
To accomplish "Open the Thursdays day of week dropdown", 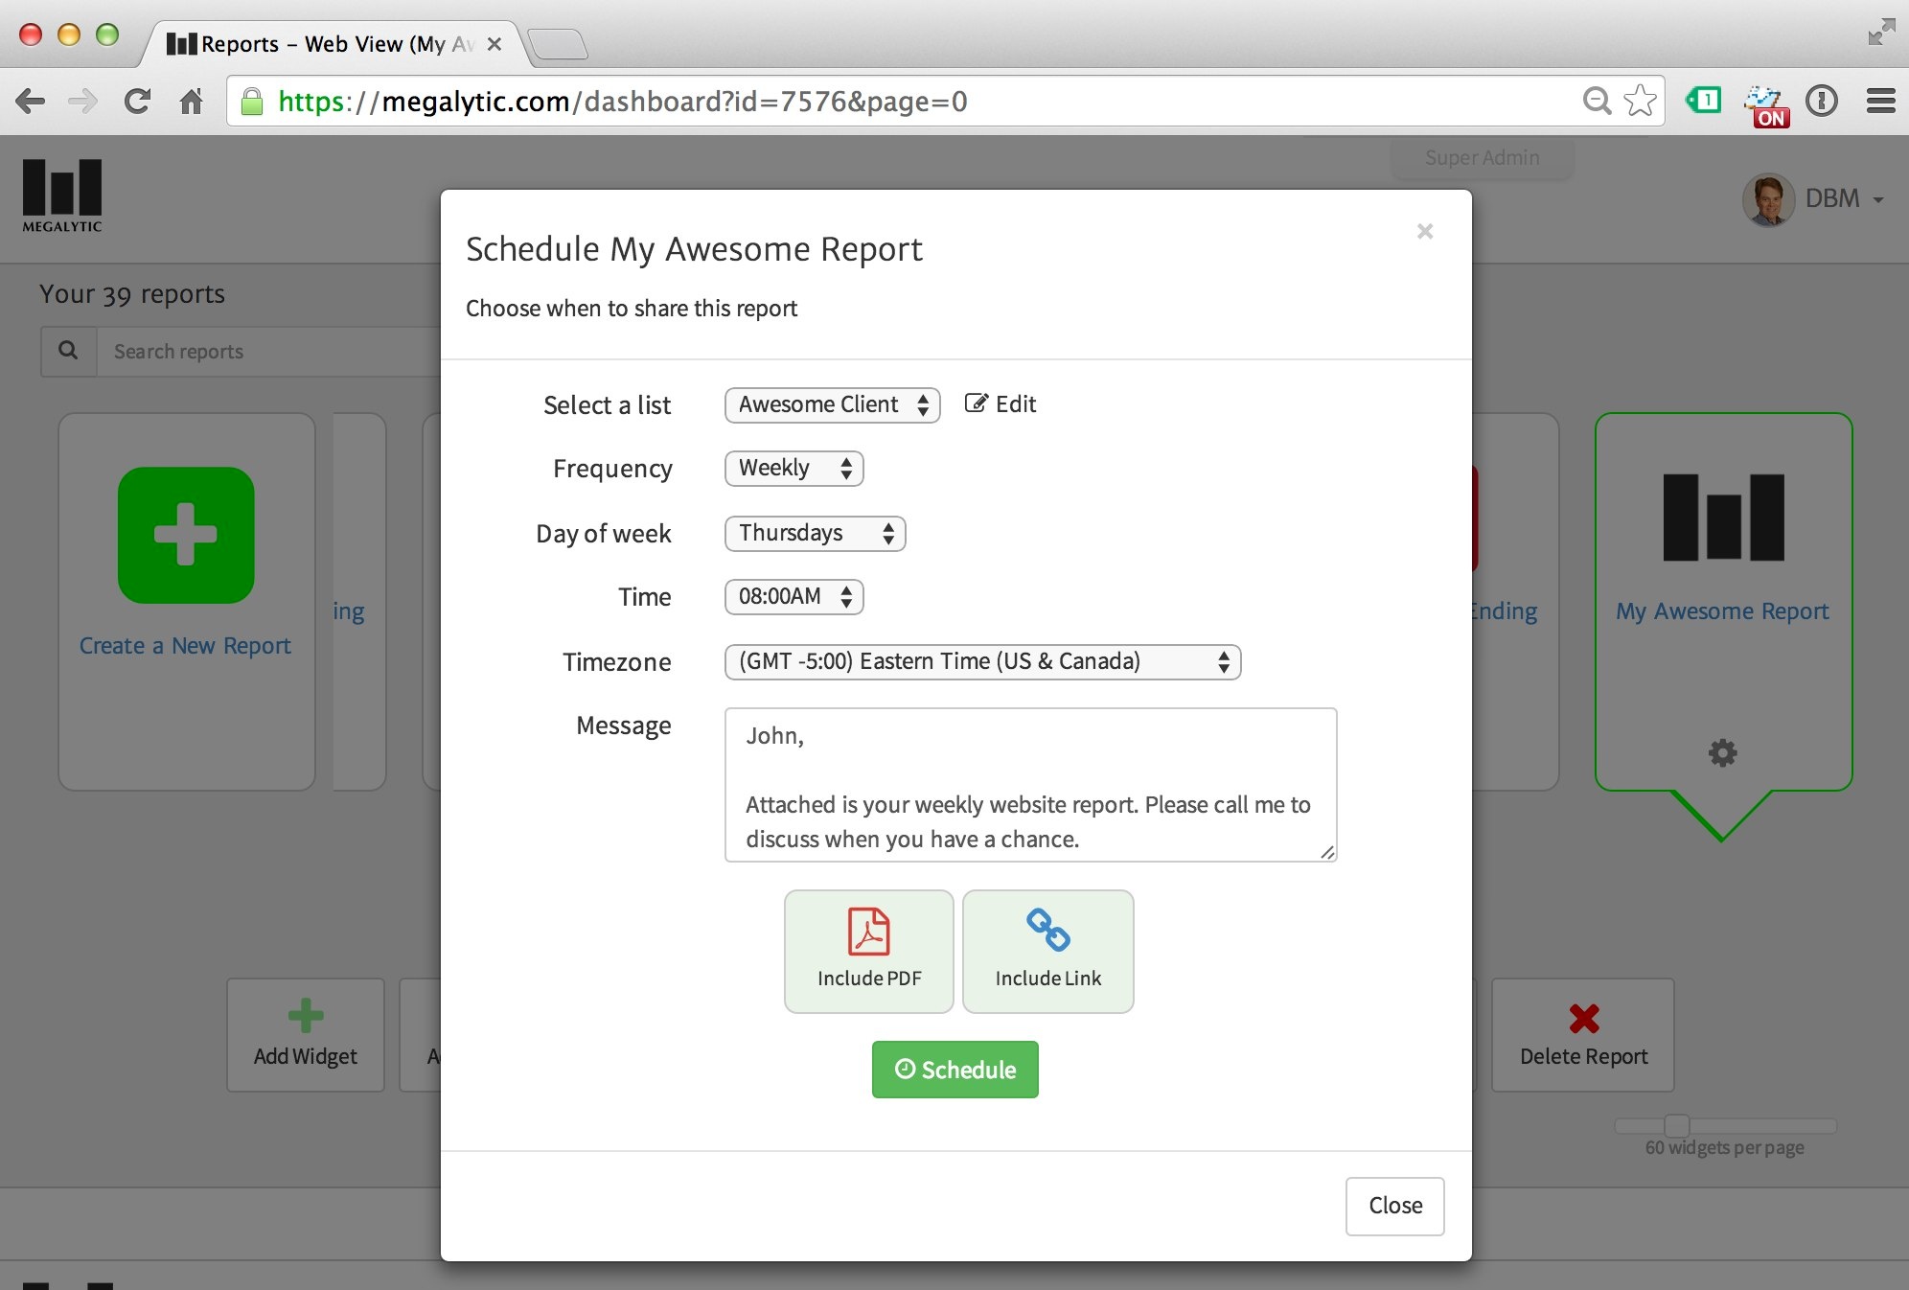I will pyautogui.click(x=815, y=533).
